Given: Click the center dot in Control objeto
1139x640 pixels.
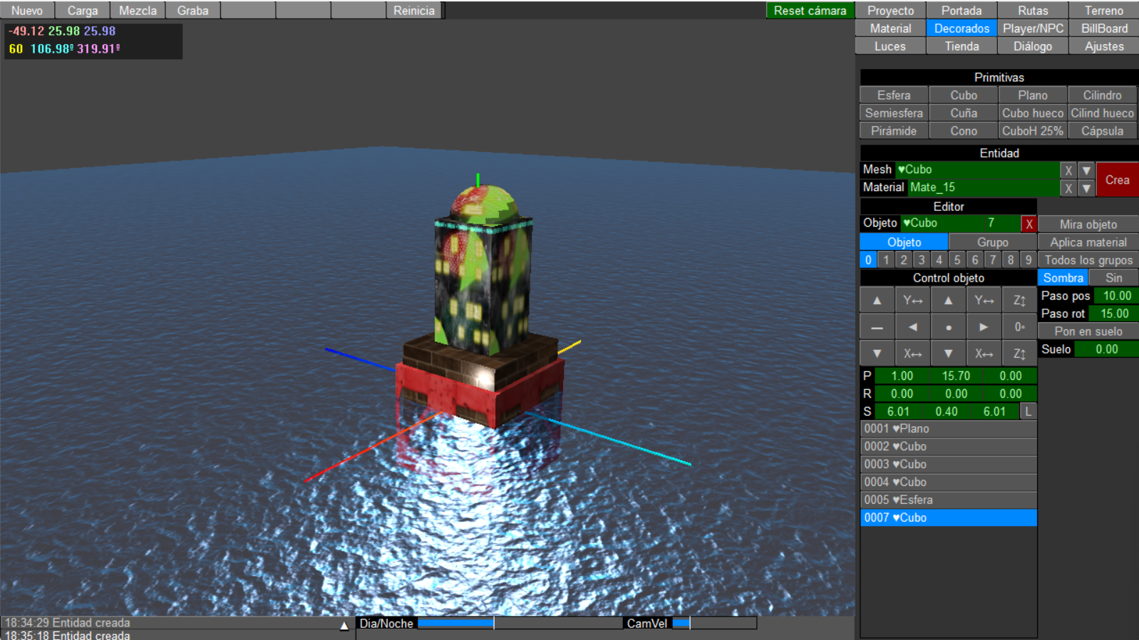Looking at the screenshot, I should click(948, 327).
